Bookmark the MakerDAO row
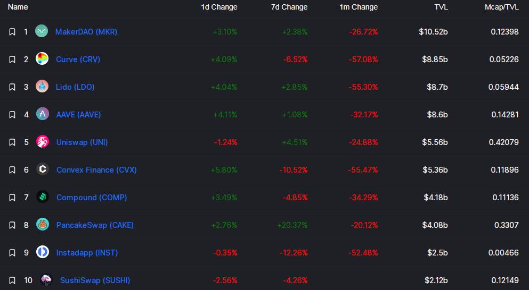The image size is (529, 290). [x=12, y=32]
